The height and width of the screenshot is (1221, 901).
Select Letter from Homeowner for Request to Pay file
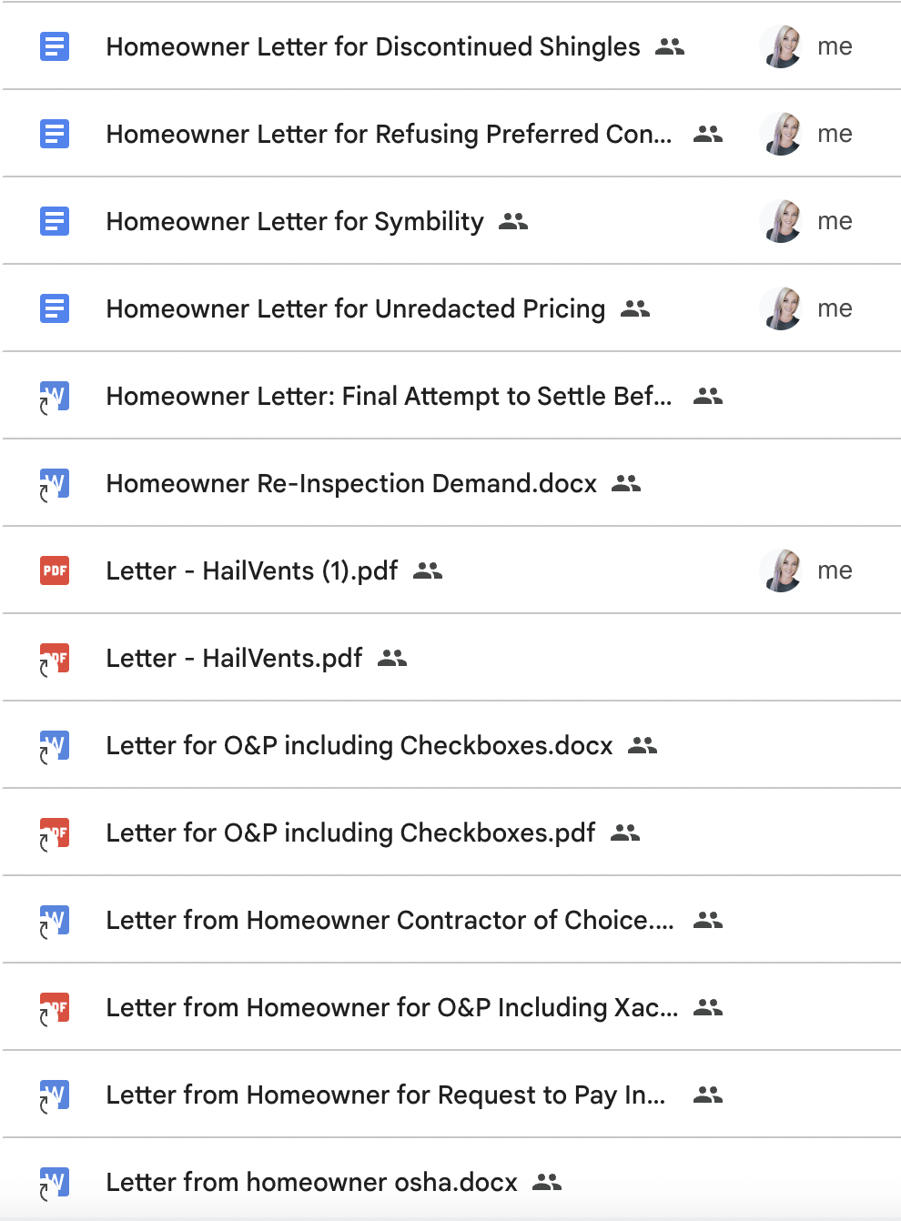(385, 1095)
